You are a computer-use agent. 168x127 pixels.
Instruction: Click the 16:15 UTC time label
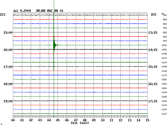153,84
